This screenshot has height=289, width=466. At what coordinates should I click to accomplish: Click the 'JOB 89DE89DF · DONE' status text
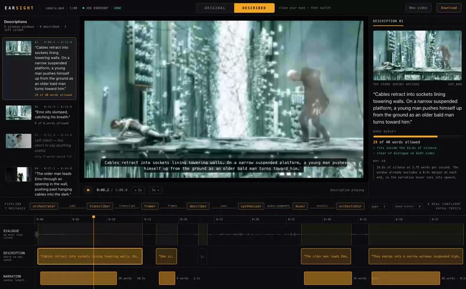tap(103, 8)
